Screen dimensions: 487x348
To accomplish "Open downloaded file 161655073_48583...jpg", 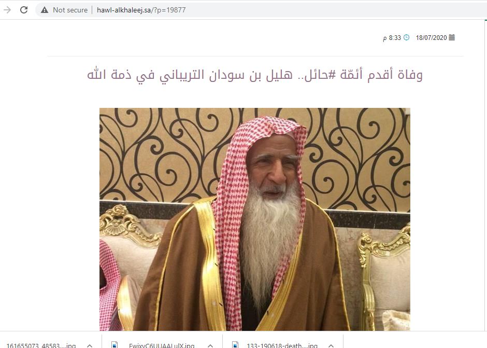I will click(x=41, y=345).
